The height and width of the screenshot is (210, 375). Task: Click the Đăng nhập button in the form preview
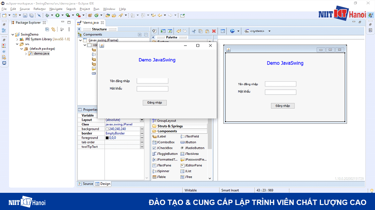tap(154, 102)
